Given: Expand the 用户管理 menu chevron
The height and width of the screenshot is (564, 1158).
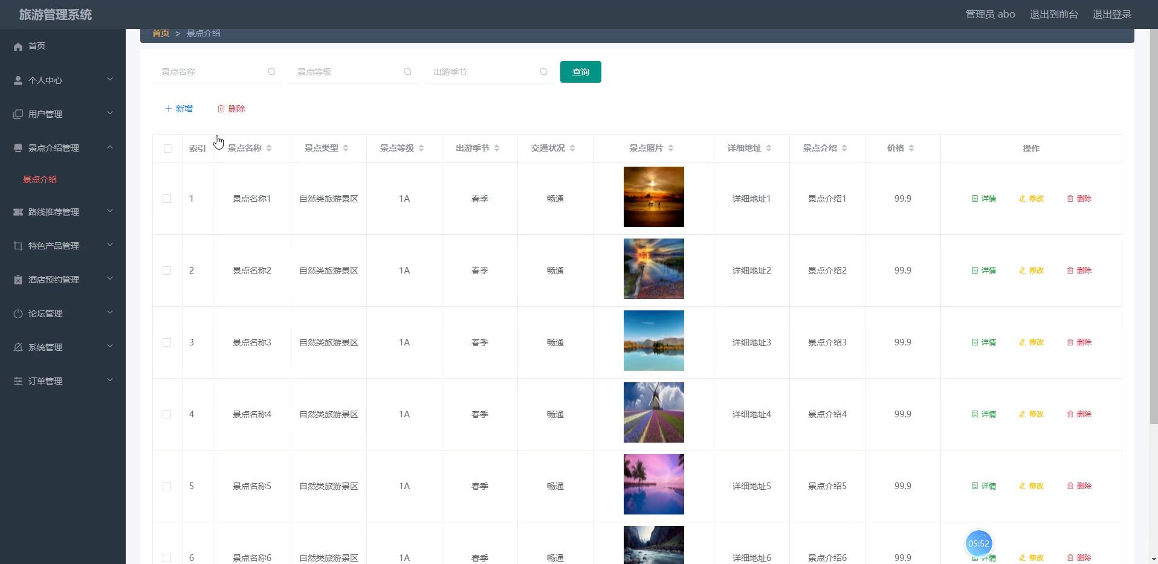Looking at the screenshot, I should pyautogui.click(x=110, y=113).
